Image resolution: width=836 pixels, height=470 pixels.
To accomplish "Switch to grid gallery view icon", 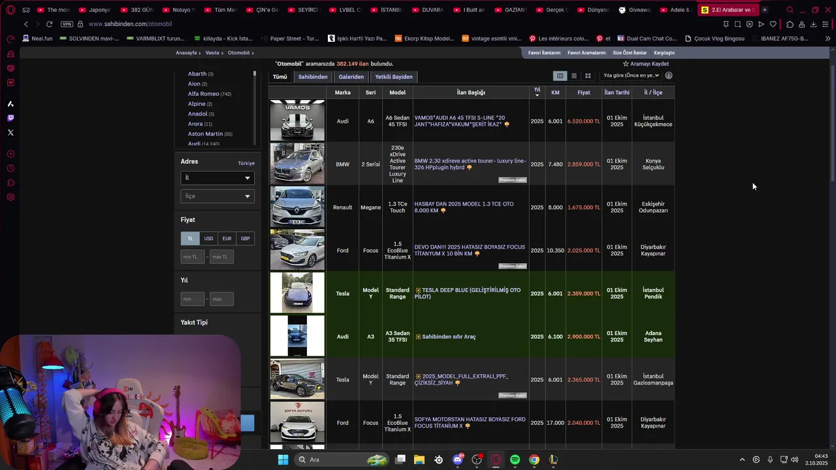I will [588, 76].
